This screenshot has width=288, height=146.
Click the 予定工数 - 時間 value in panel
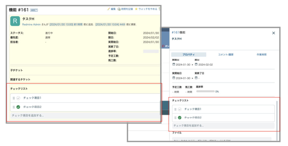point(175,92)
